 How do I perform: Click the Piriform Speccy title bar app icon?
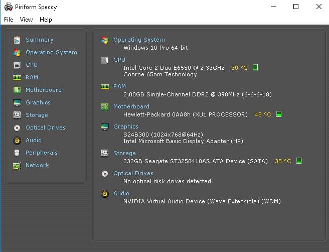pyautogui.click(x=9, y=7)
